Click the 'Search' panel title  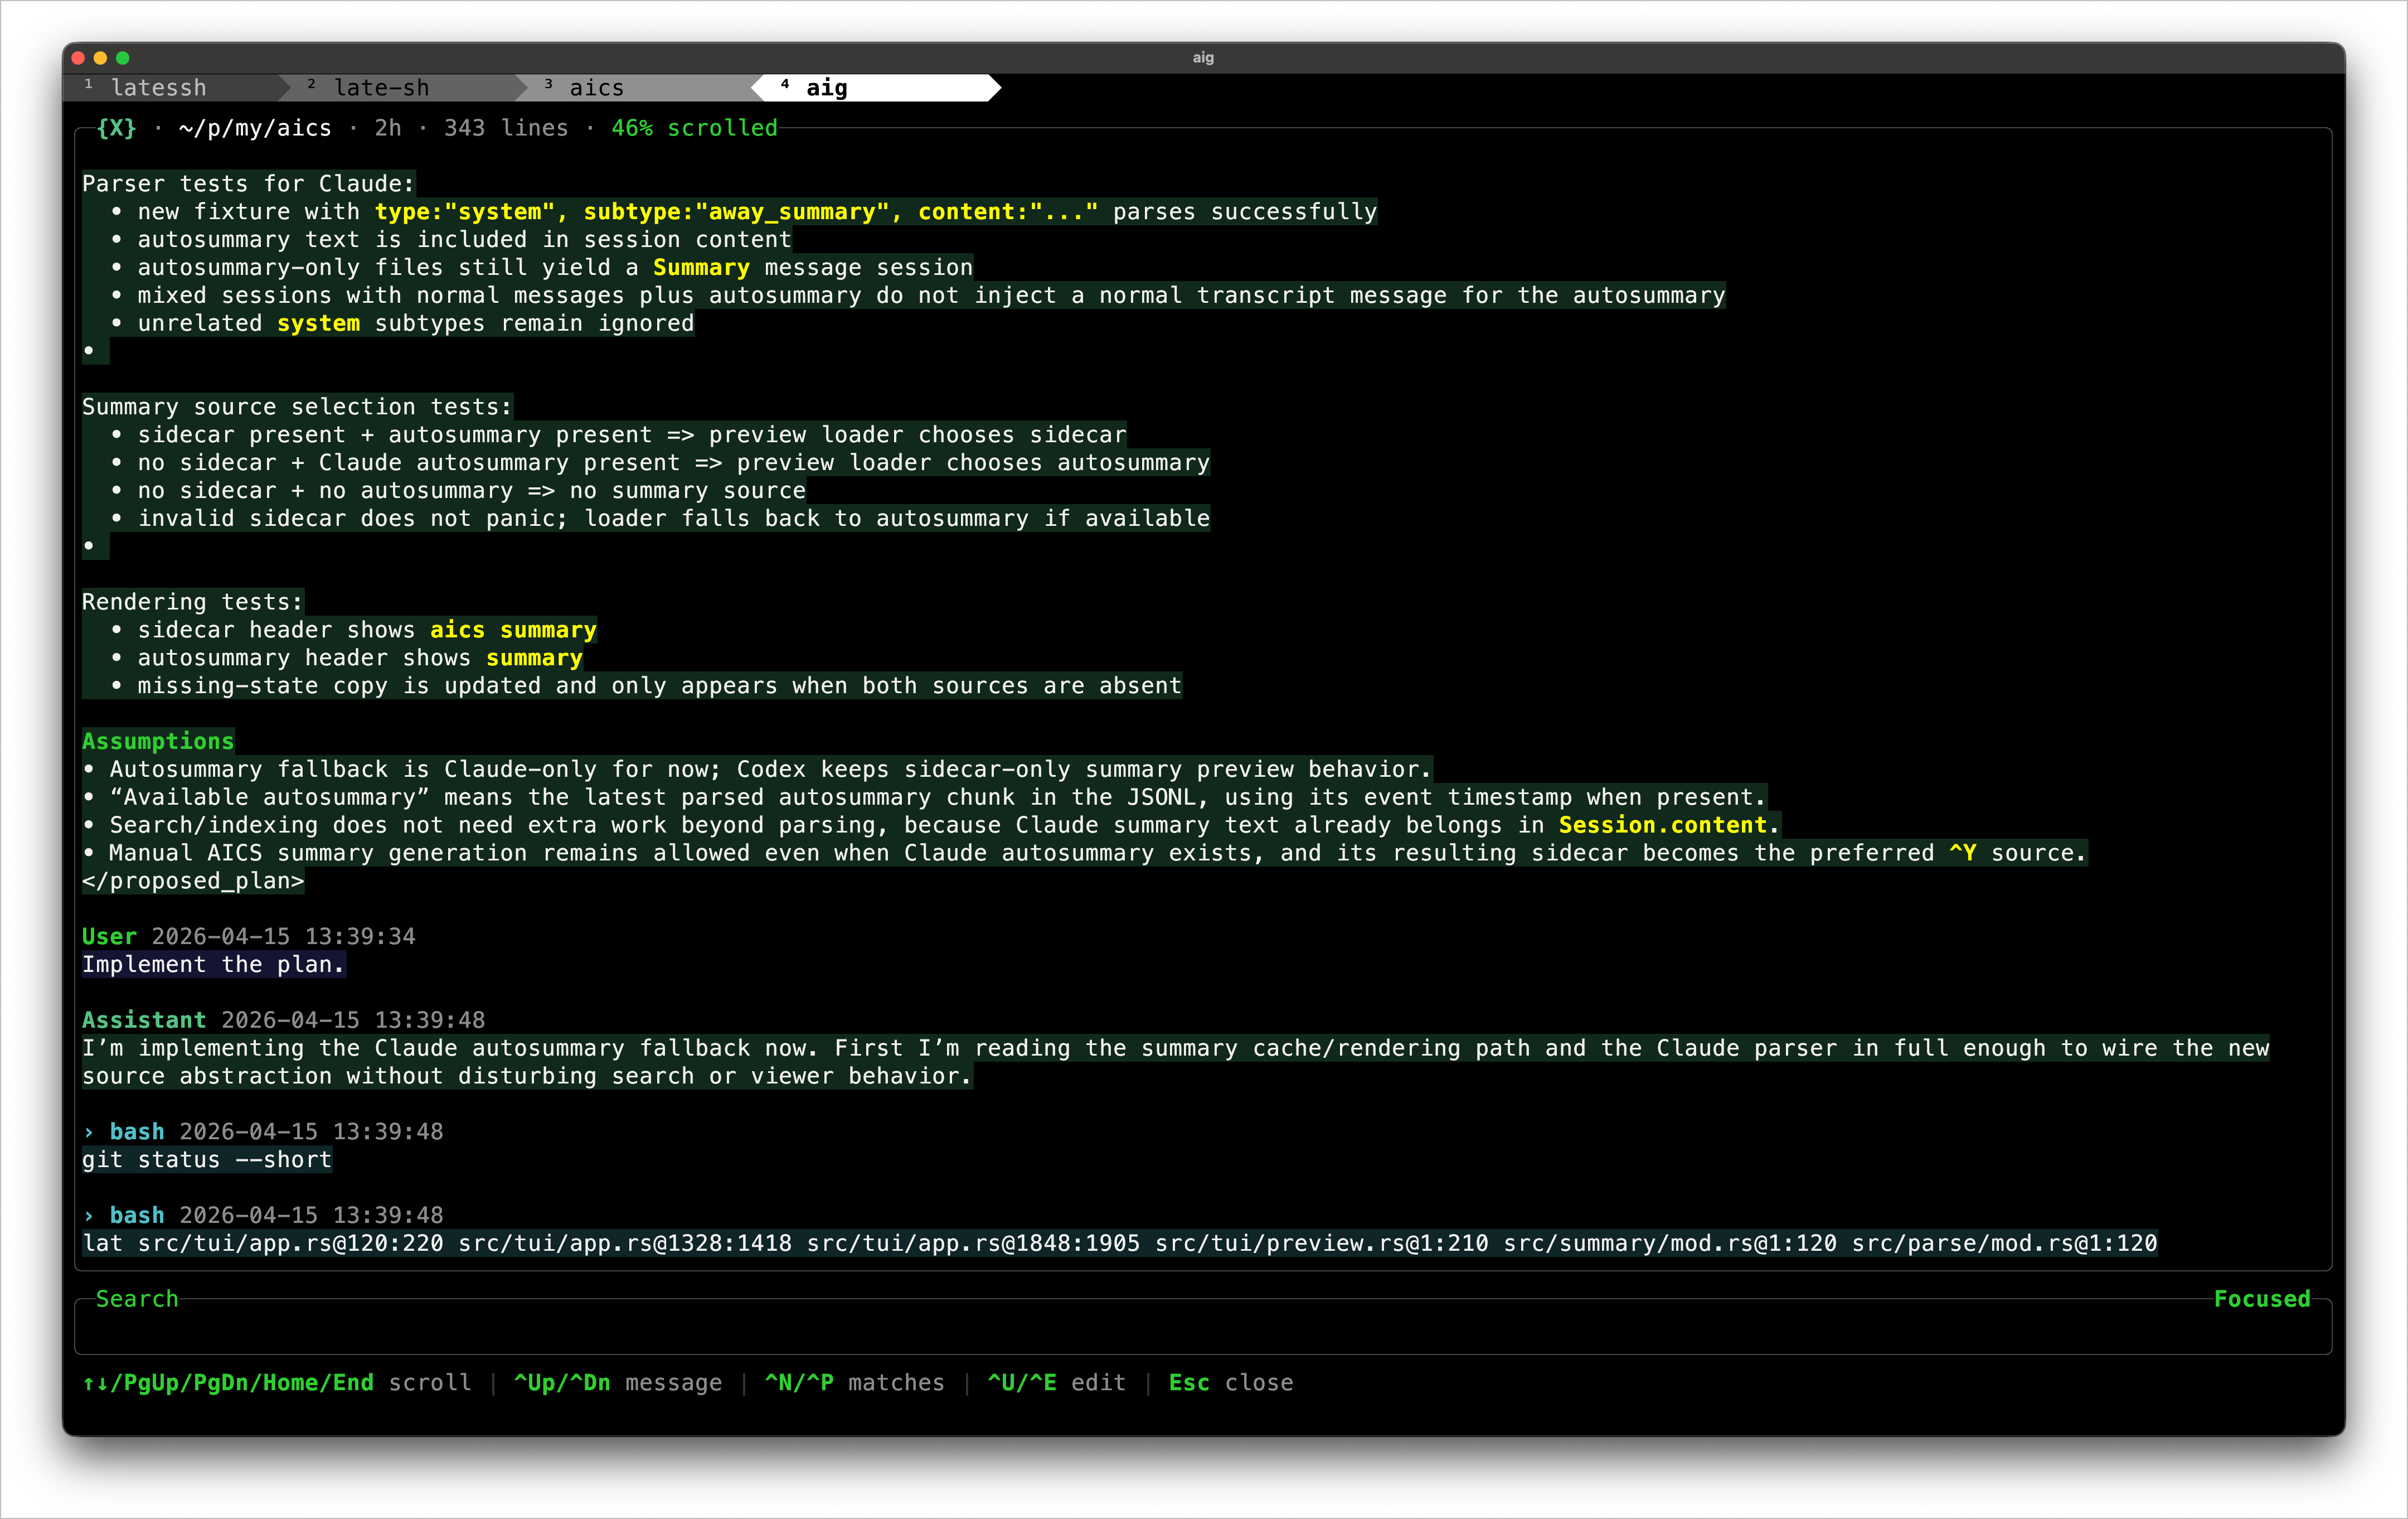coord(137,1299)
